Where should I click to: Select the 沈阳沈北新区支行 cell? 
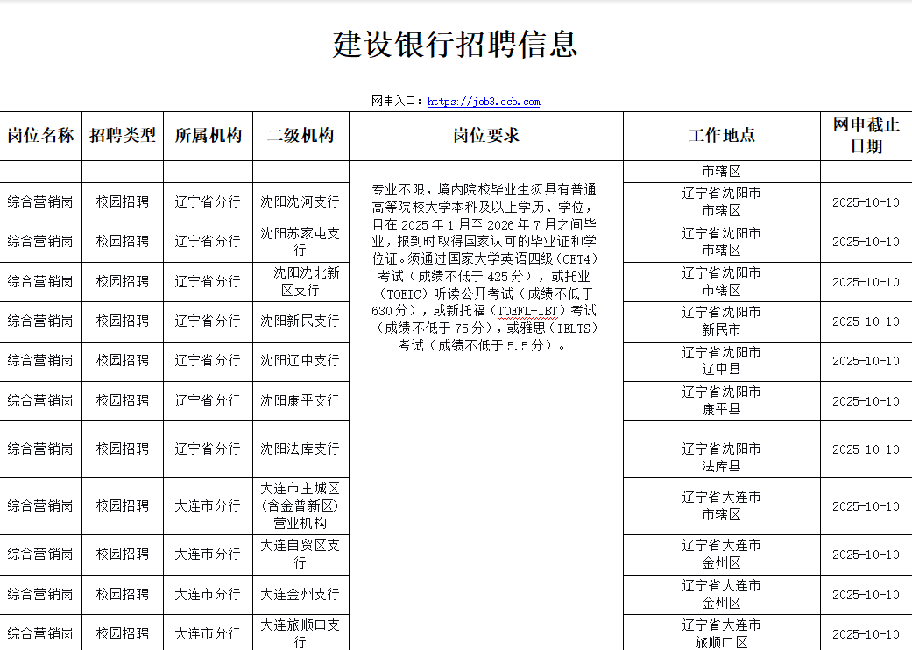coord(300,281)
